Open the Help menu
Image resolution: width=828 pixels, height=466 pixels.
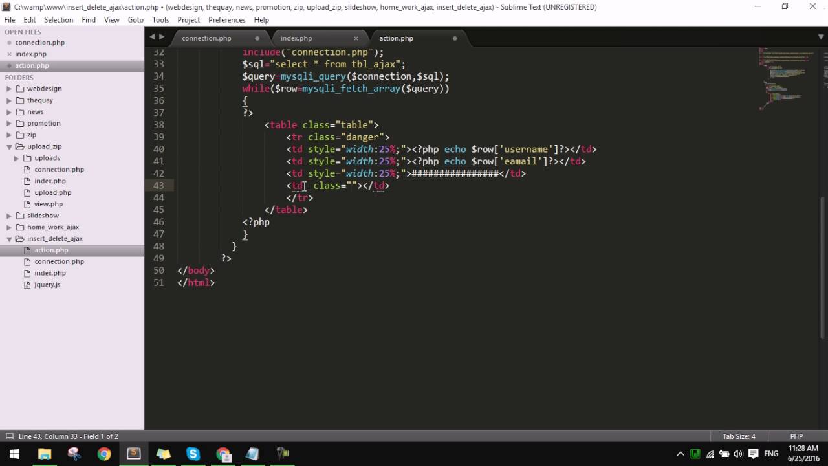pyautogui.click(x=261, y=20)
